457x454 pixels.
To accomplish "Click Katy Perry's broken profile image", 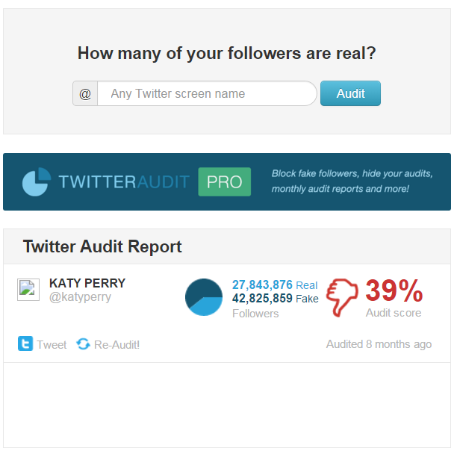I will [x=28, y=290].
